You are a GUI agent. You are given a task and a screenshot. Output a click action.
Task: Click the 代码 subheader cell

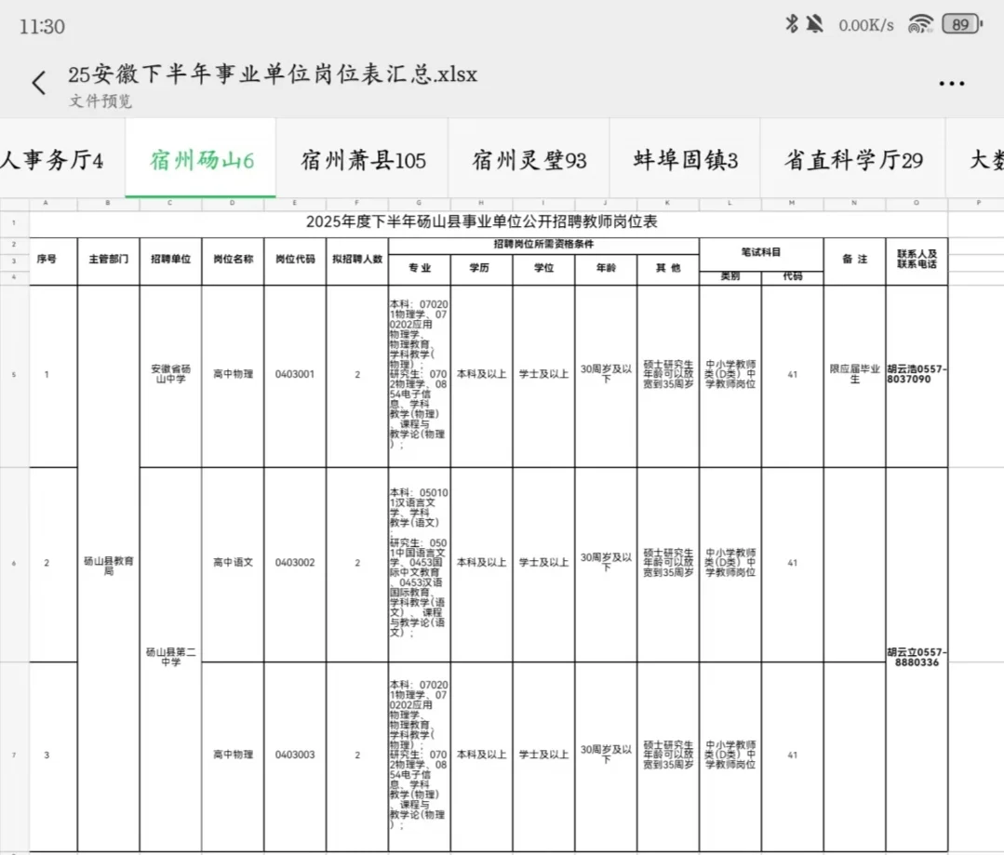tap(792, 276)
